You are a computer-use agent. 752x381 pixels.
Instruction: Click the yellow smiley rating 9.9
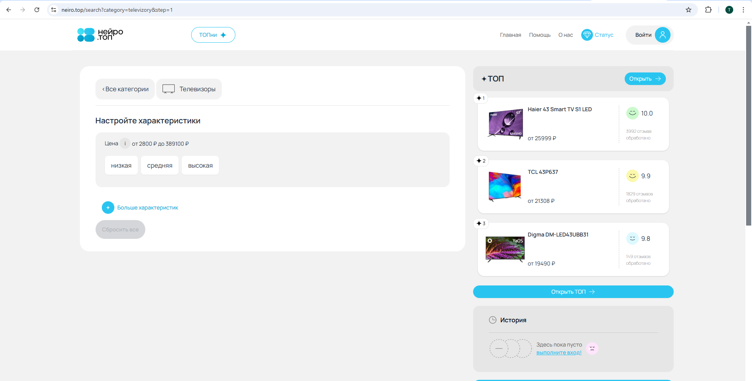coord(632,176)
